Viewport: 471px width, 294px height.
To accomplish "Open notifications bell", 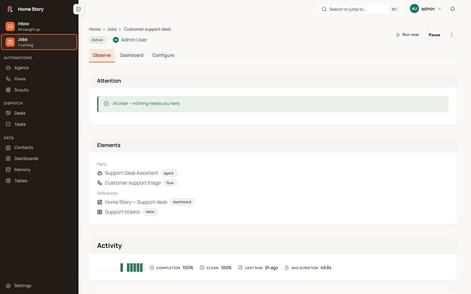I will point(453,9).
